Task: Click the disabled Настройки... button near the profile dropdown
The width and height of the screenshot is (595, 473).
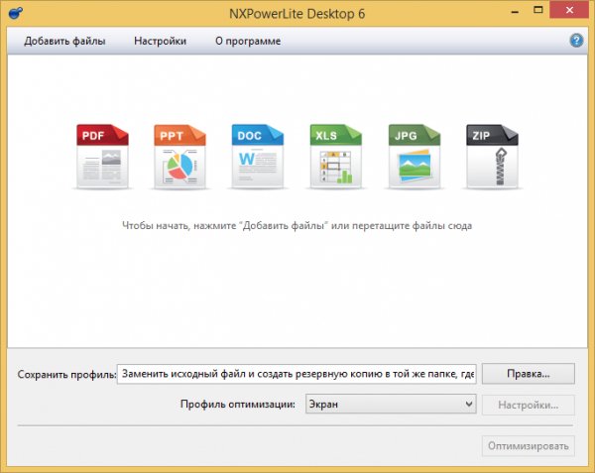Action: click(x=529, y=406)
